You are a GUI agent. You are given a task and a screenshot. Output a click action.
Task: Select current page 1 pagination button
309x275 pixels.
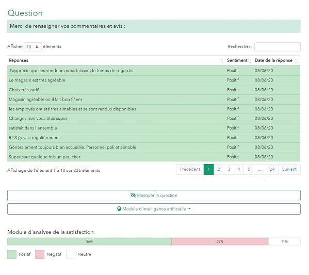(209, 169)
